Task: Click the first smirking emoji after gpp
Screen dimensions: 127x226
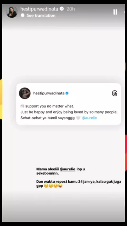Action: pos(46,186)
